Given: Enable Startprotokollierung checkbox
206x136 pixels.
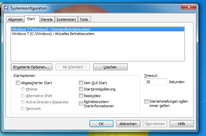Looking at the screenshot, I should tap(81, 89).
